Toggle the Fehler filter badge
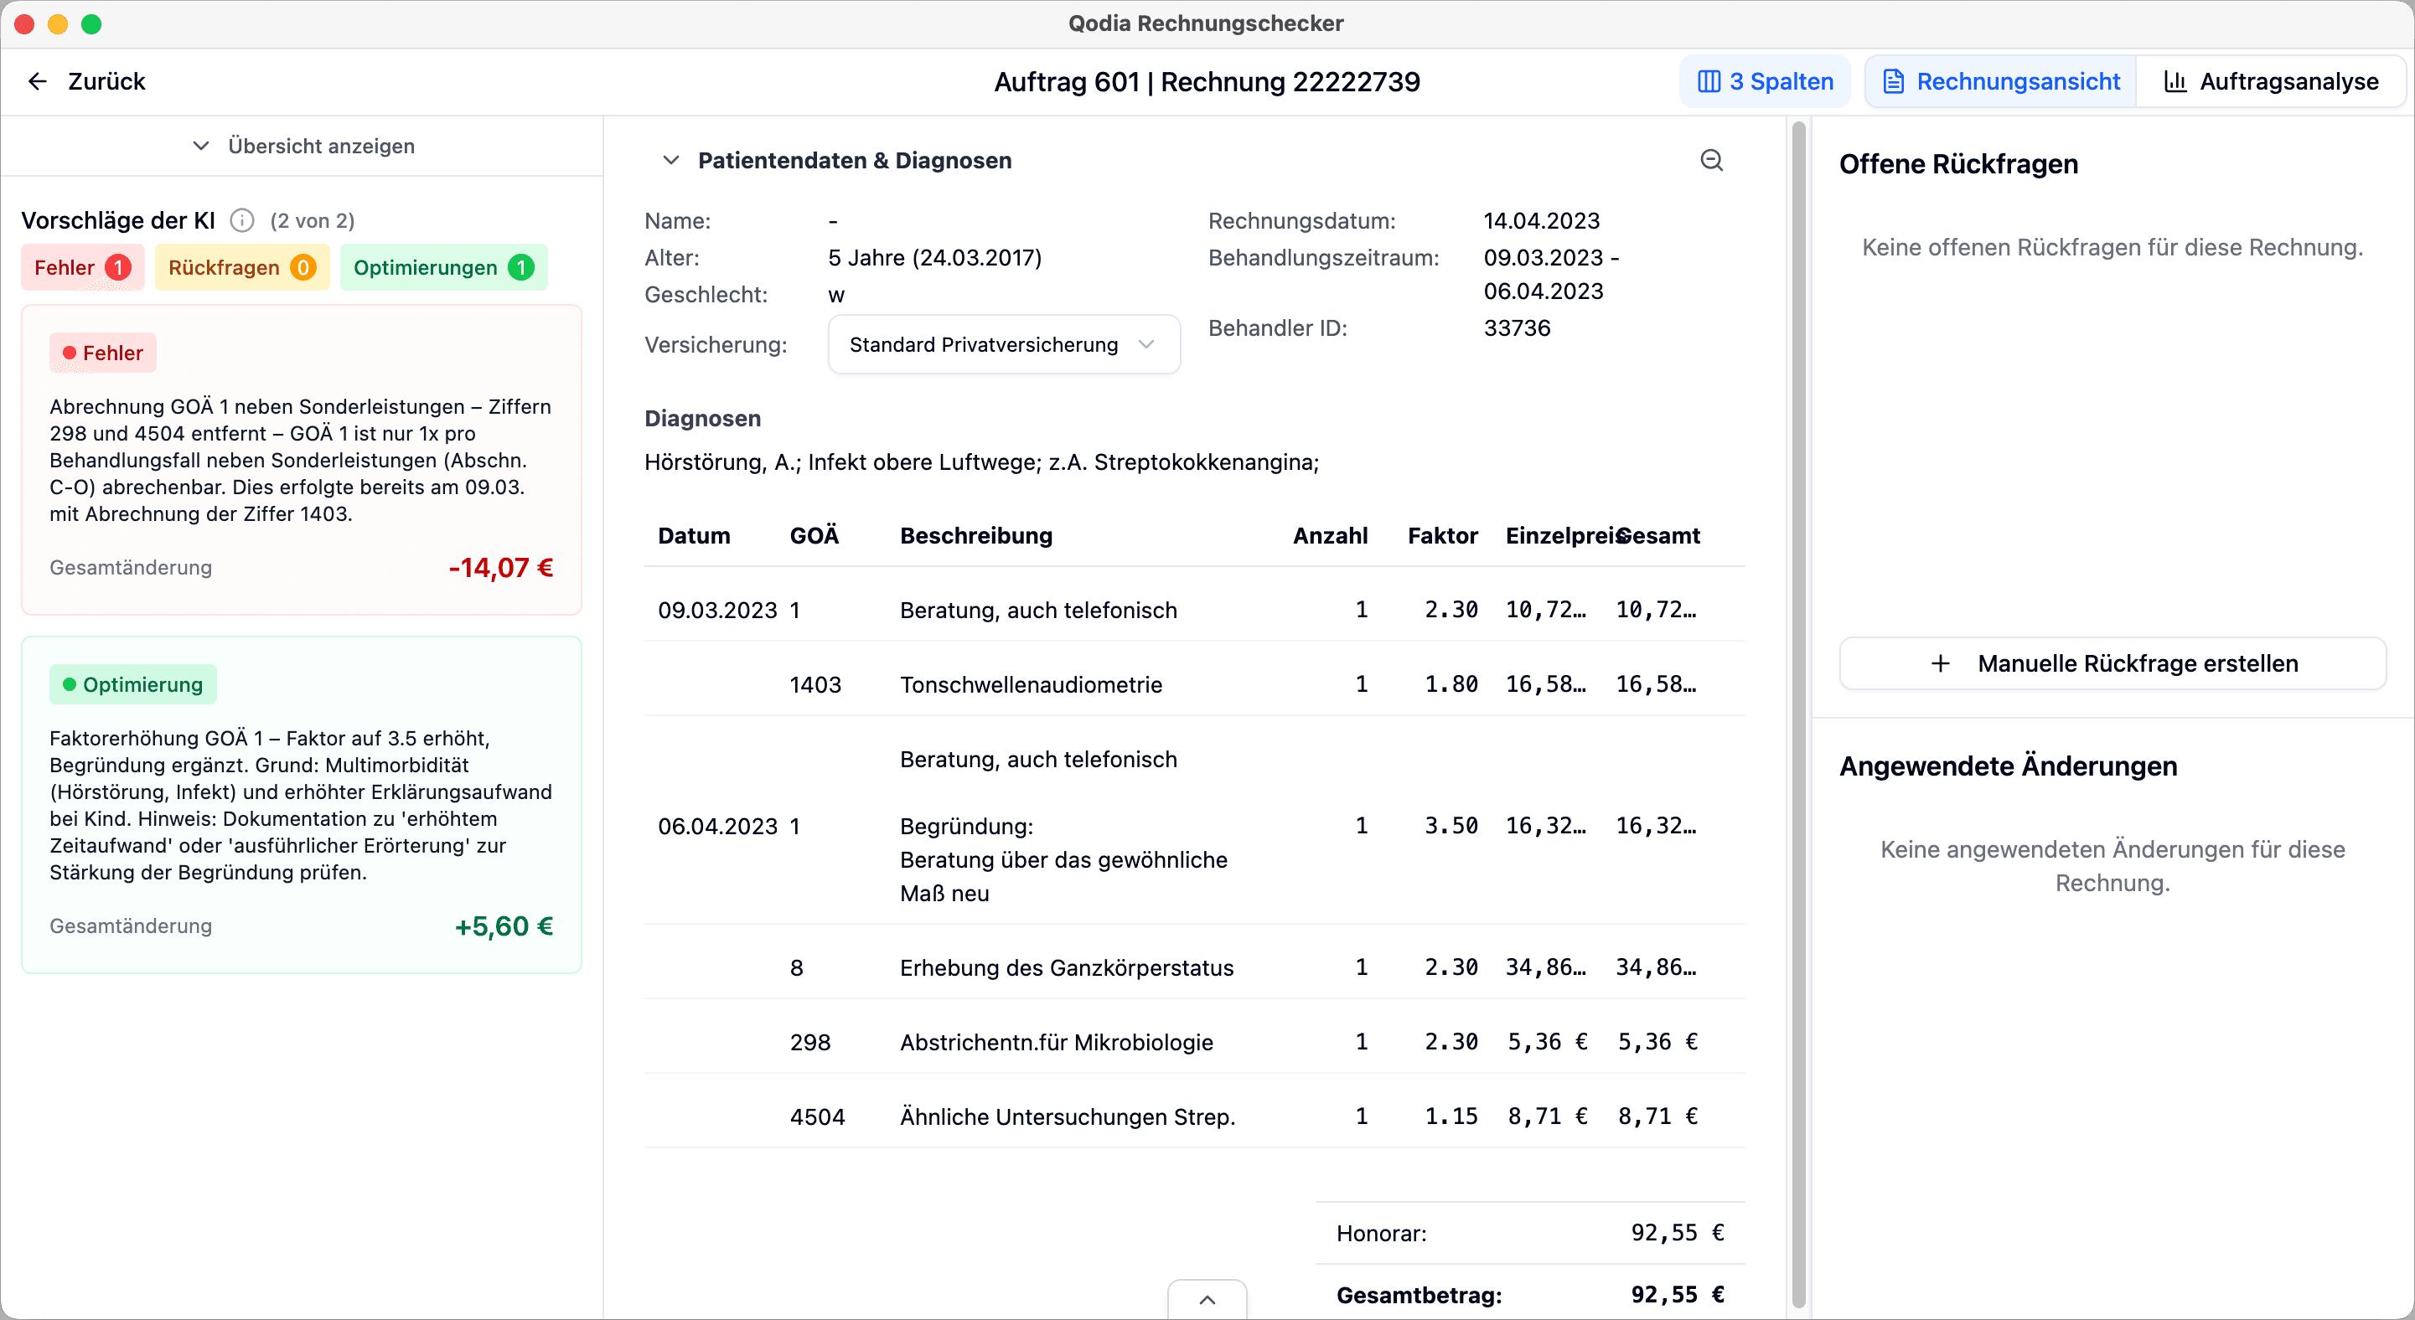 (80, 267)
